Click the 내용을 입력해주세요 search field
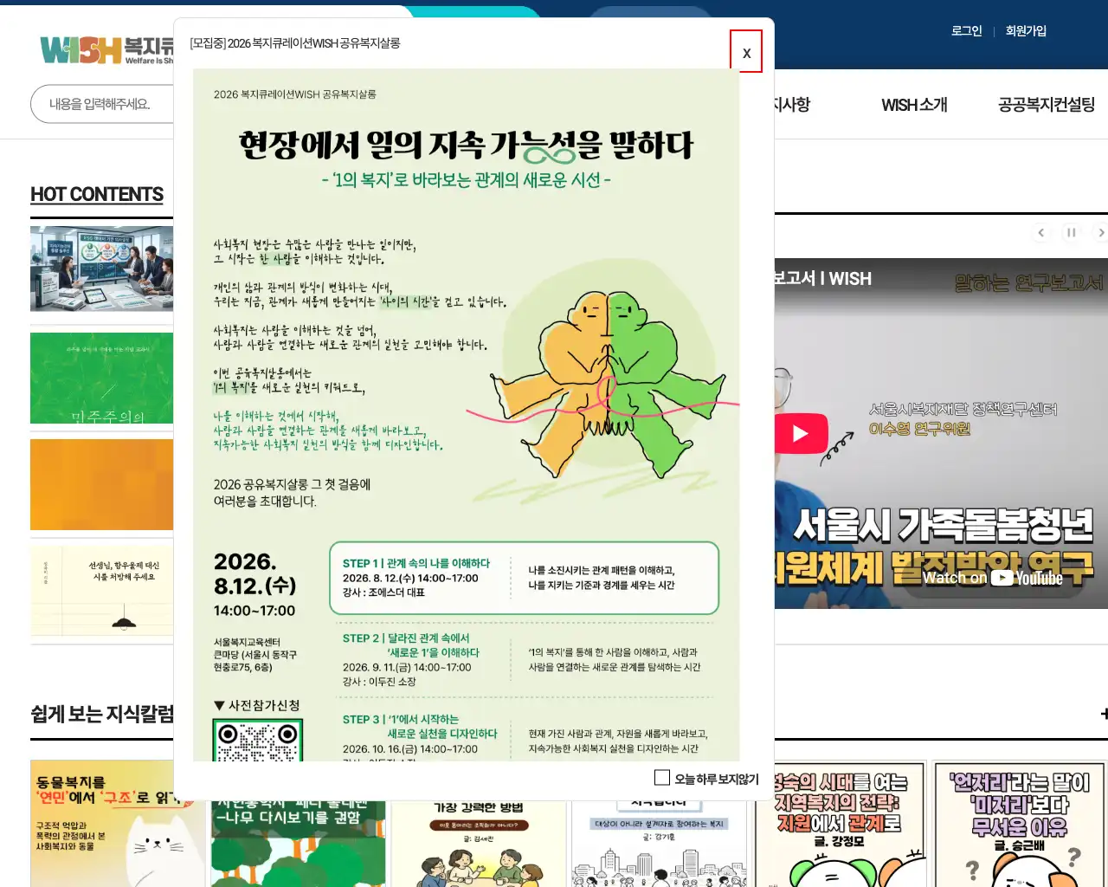 click(102, 104)
